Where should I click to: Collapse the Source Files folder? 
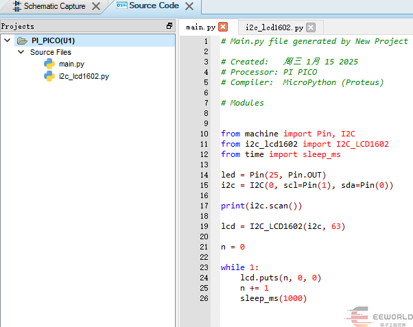coord(21,52)
